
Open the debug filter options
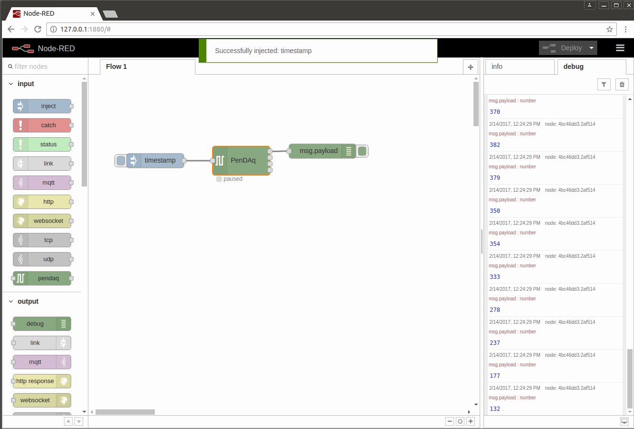(604, 85)
